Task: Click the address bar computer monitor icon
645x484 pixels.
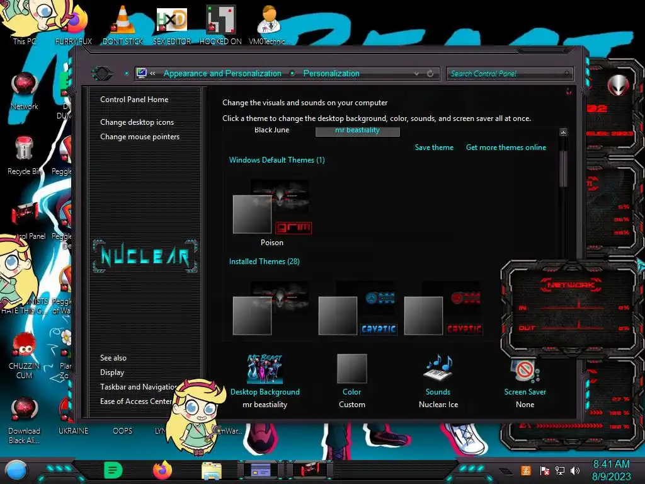Action: [141, 73]
